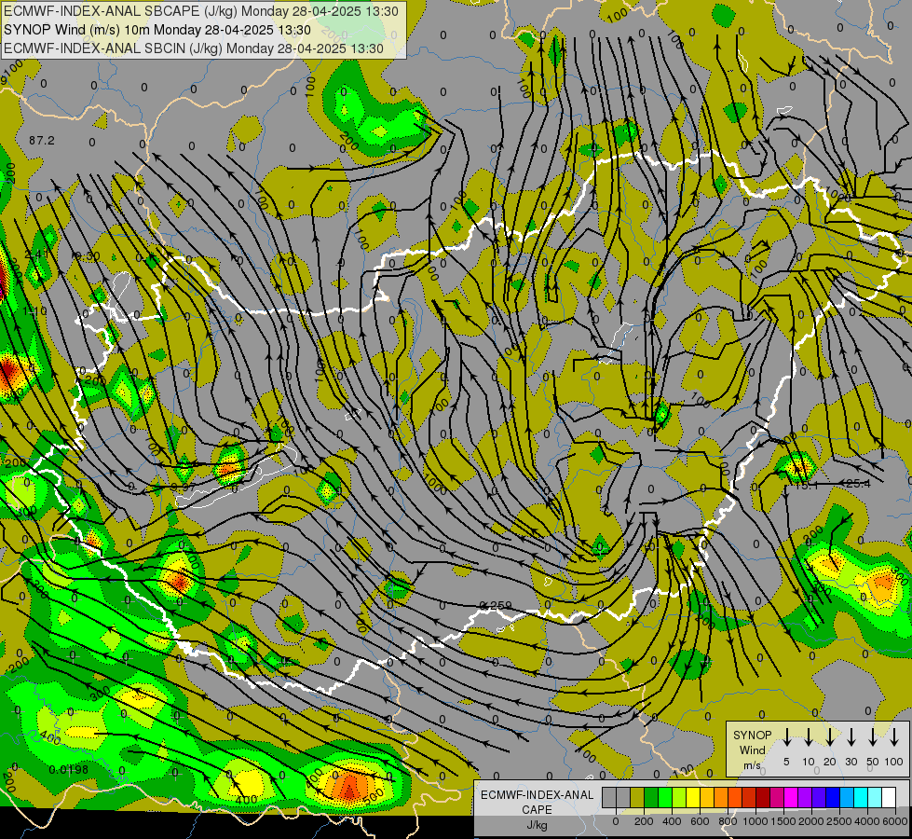Pick the red swatch left of 1000 tick
This screenshot has height=839, width=912.
coord(749,797)
